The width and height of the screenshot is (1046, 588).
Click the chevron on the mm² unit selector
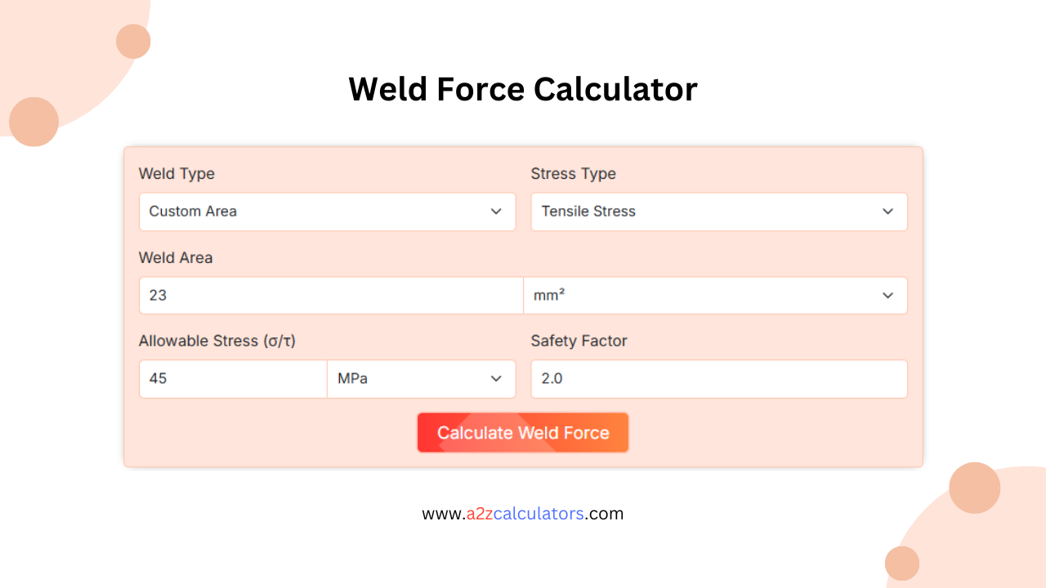click(888, 296)
